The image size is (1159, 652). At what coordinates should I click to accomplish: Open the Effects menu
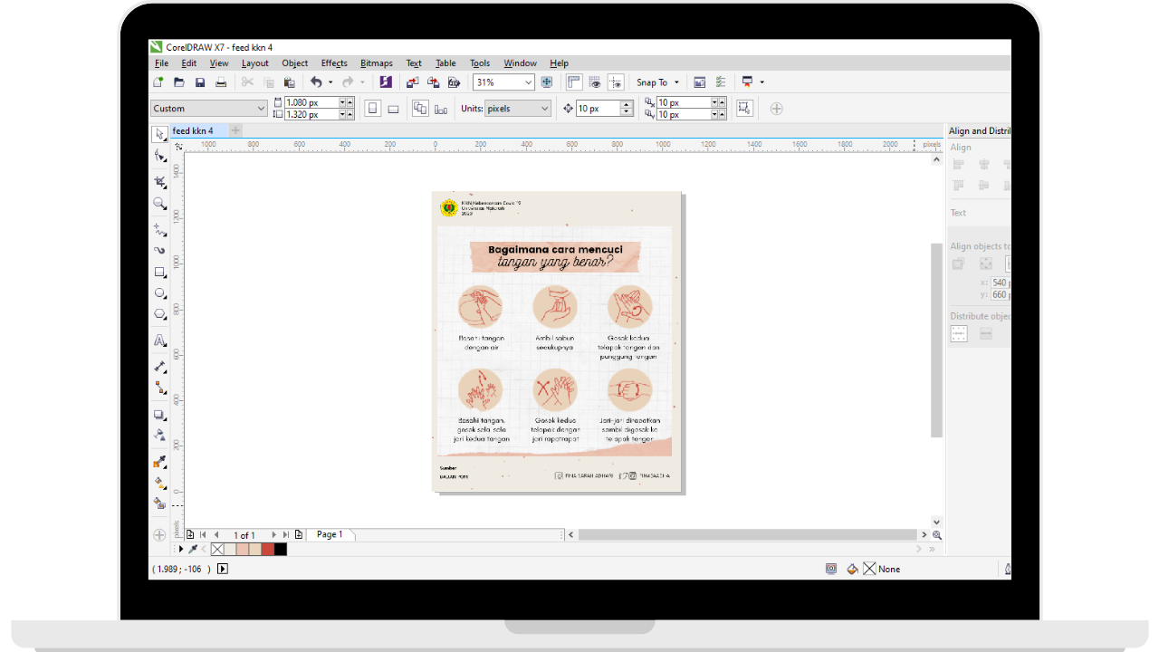[334, 63]
